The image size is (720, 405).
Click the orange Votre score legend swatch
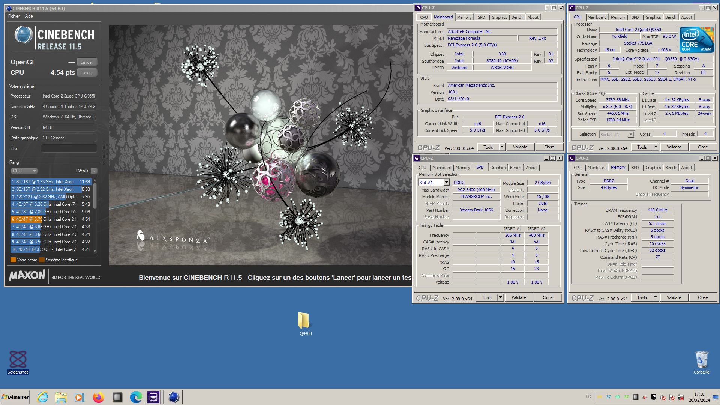pyautogui.click(x=13, y=260)
